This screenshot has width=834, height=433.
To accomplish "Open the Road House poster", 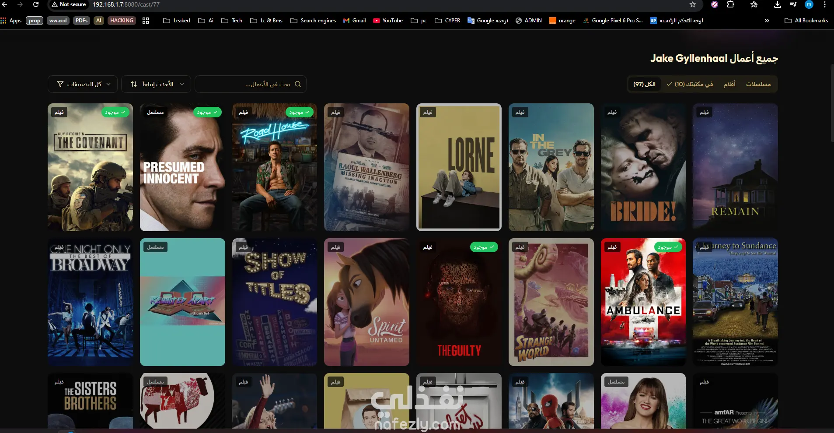I will click(275, 167).
